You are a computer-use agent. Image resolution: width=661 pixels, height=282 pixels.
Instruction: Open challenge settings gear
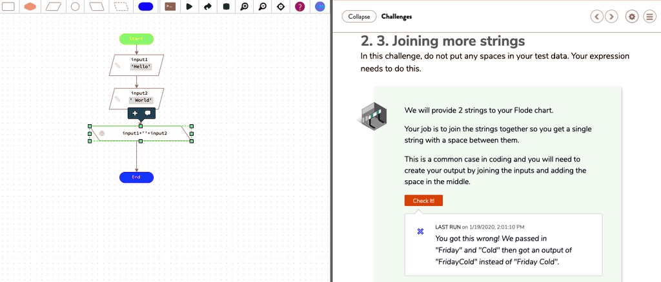[632, 16]
